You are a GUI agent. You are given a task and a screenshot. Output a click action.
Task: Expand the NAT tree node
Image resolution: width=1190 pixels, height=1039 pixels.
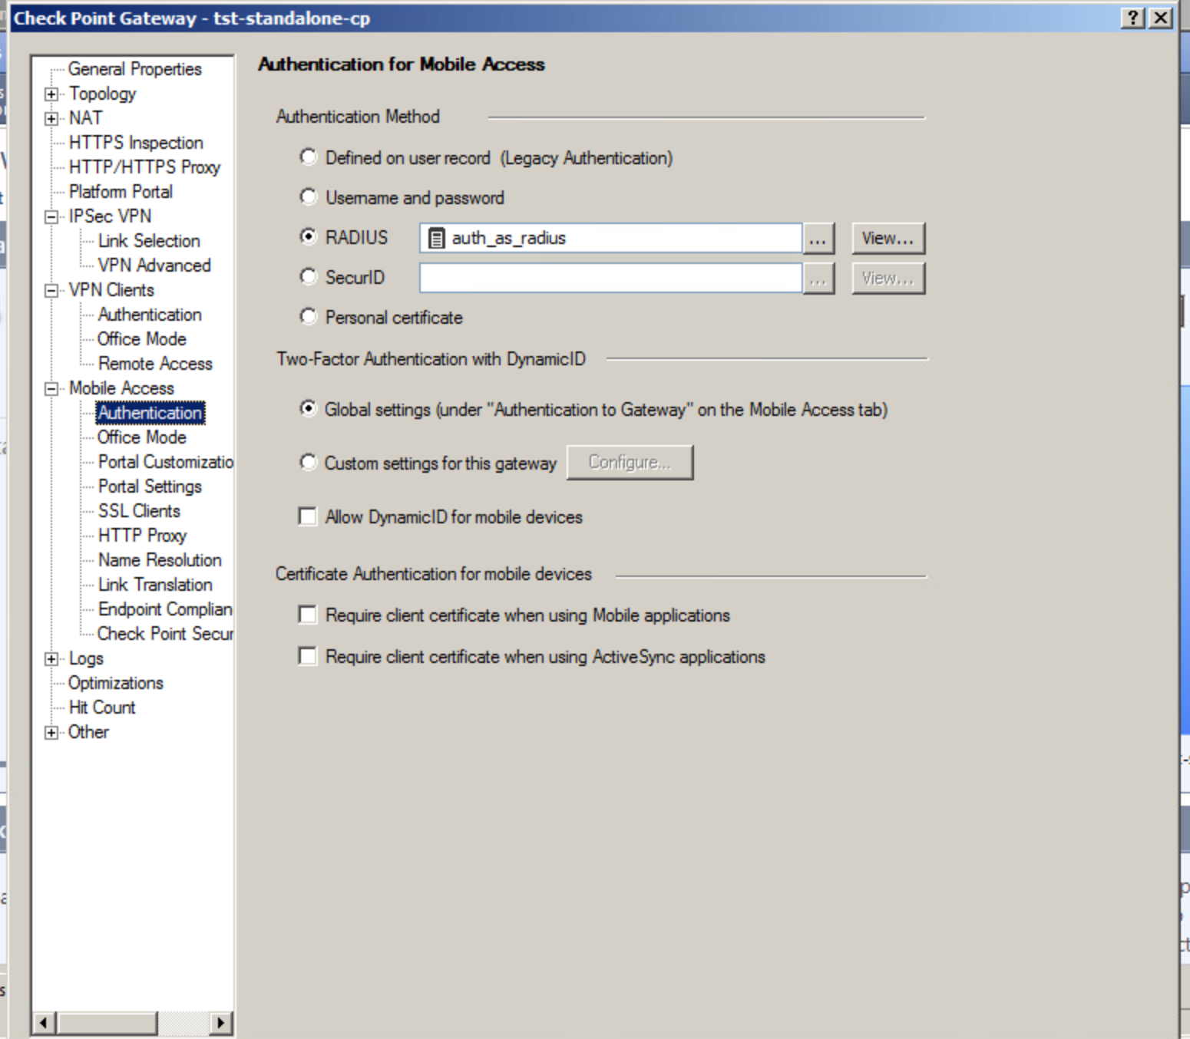[51, 119]
